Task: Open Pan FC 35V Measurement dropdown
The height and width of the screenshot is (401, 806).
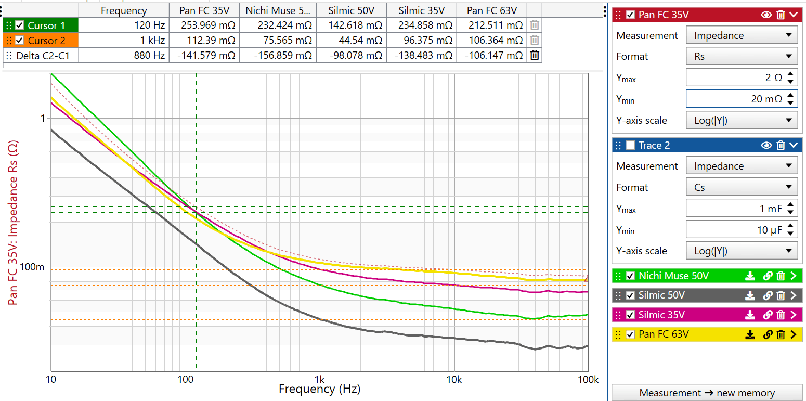Action: click(742, 35)
